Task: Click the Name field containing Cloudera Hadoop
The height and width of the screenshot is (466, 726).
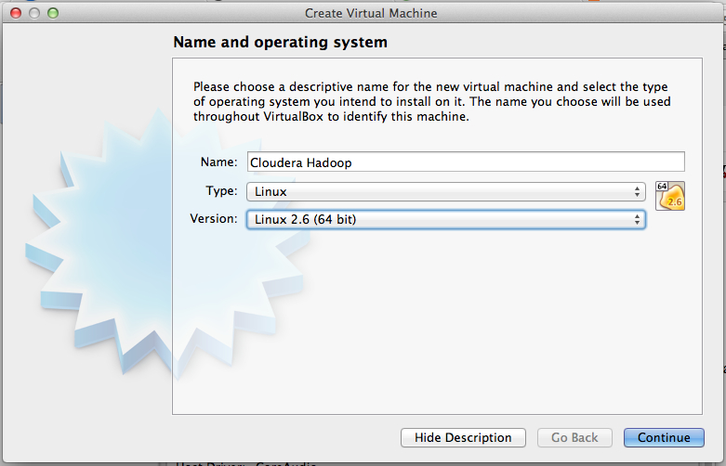Action: coord(466,162)
